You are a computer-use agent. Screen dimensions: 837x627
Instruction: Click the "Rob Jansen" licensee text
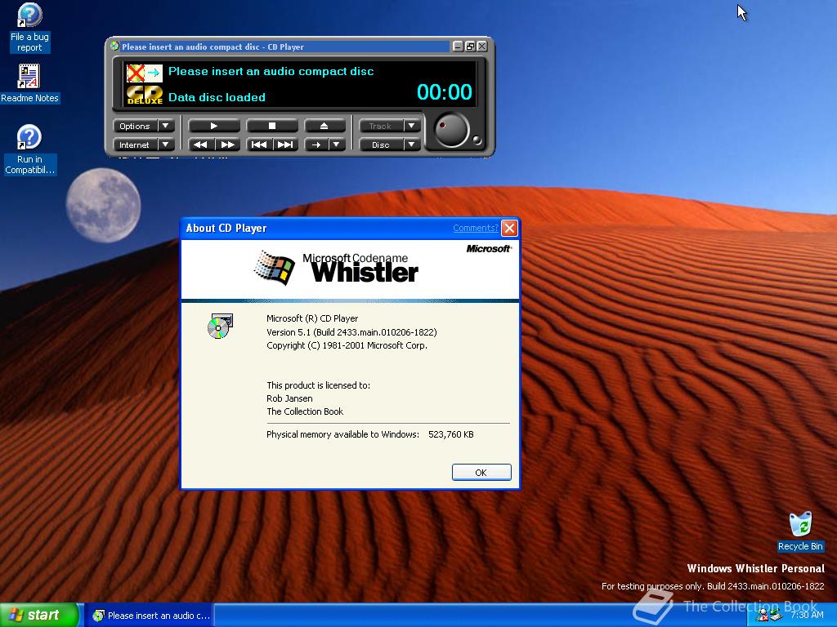coord(289,398)
